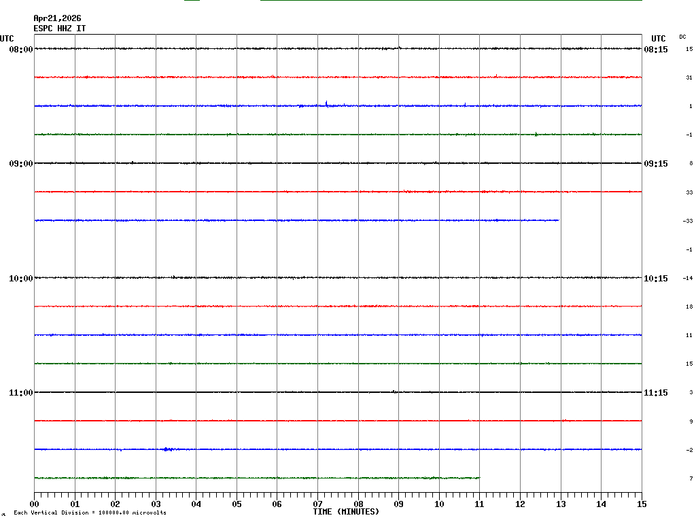Click the vertical division microvolts scale text
The image size is (696, 522).
(x=90, y=512)
